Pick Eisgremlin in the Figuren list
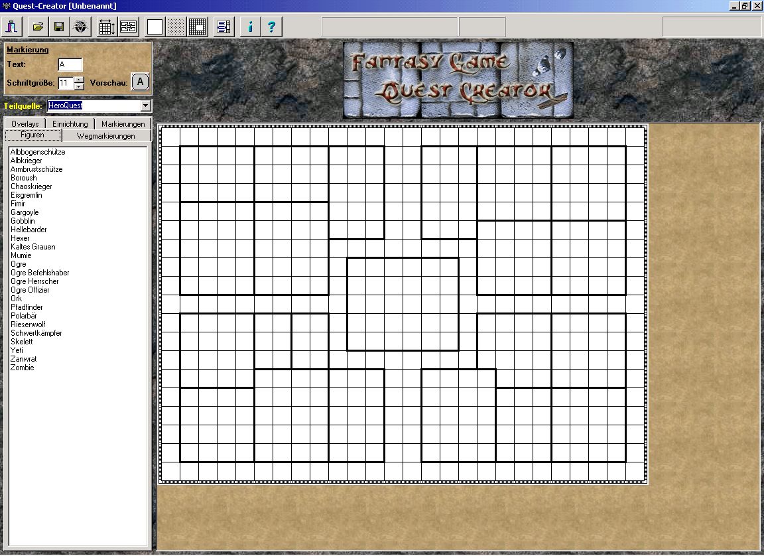This screenshot has width=764, height=556. 27,195
